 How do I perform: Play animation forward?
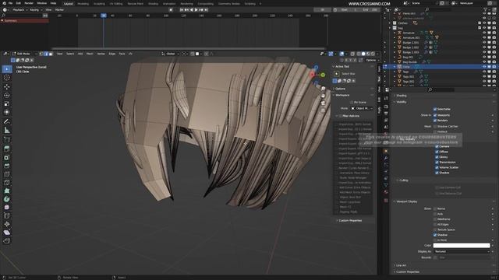point(196,10)
